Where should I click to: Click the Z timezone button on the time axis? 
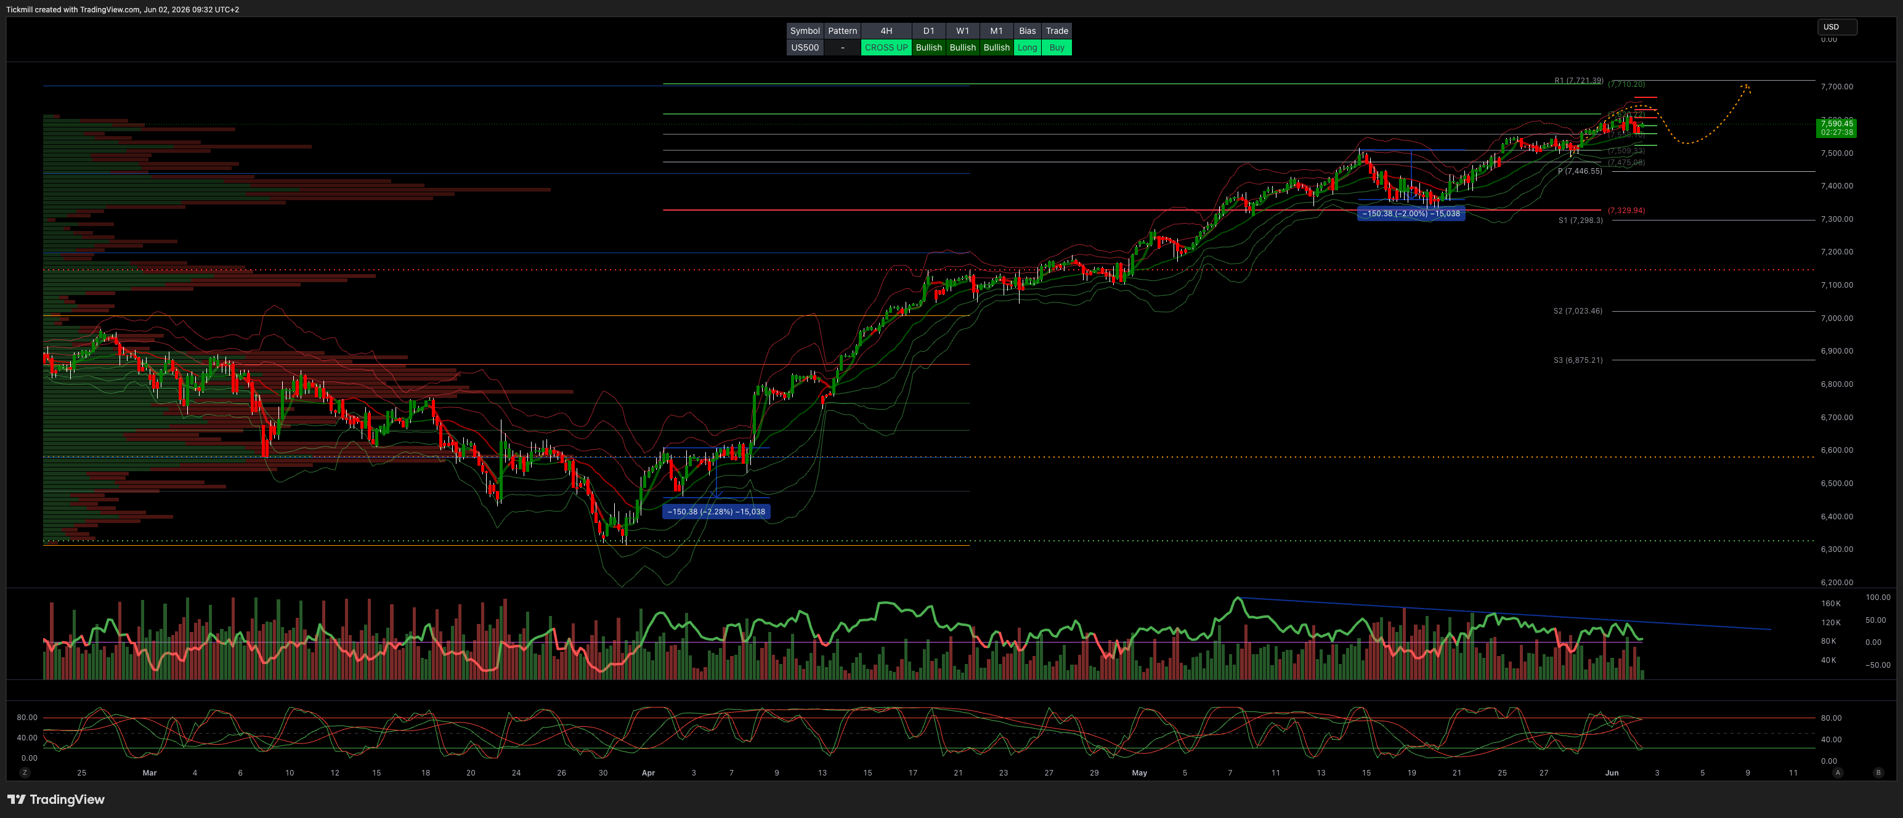(25, 772)
